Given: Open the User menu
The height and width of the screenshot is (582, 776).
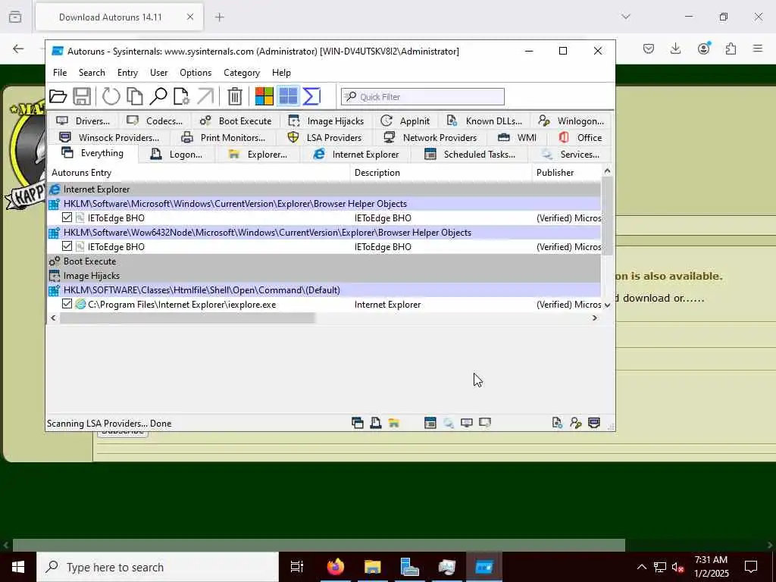Looking at the screenshot, I should click(159, 73).
